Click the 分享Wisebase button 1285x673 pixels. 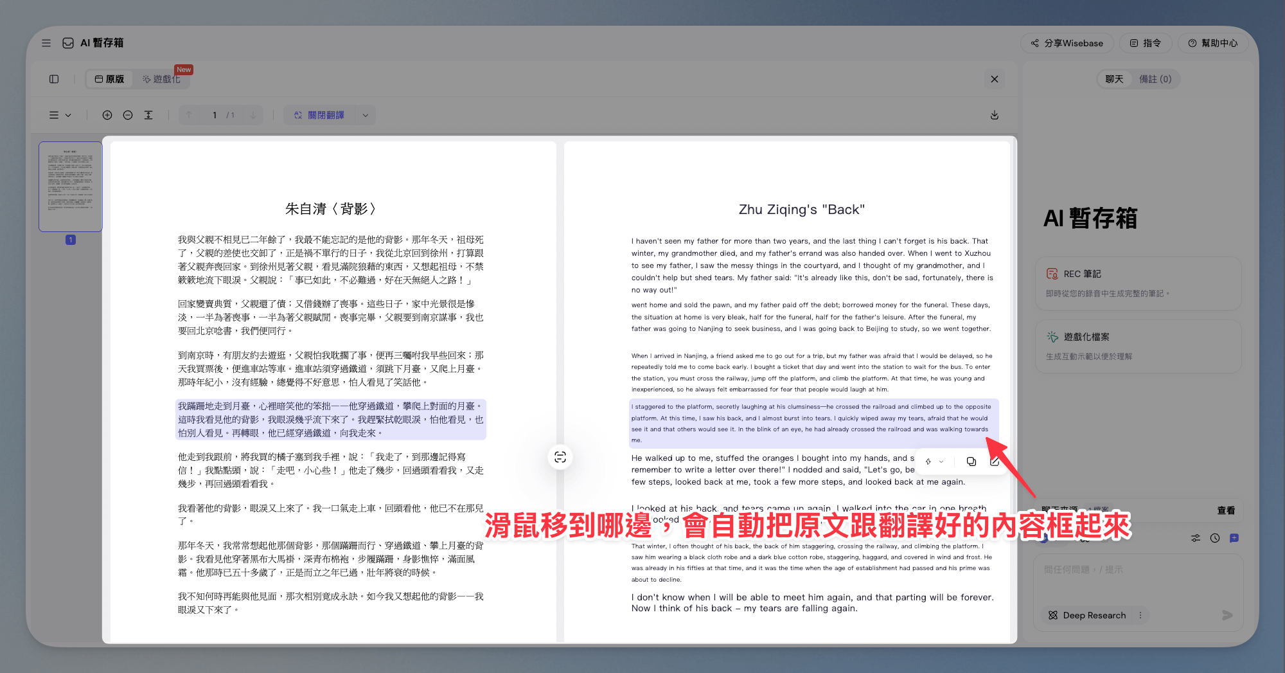click(x=1067, y=43)
